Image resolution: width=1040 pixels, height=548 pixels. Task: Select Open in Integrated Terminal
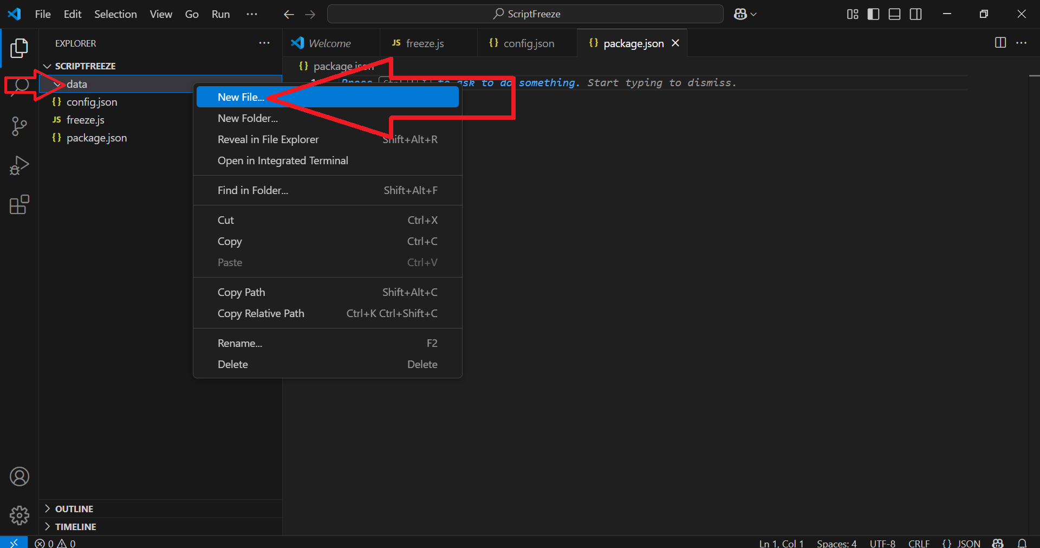coord(327,160)
